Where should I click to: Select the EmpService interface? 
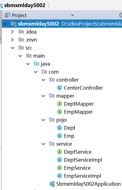pyautogui.click(x=77, y=168)
